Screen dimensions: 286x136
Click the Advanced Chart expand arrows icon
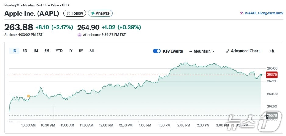227,51
